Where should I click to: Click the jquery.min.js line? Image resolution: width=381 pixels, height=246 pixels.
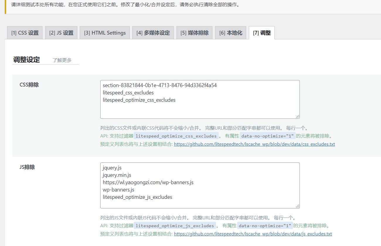pos(117,175)
